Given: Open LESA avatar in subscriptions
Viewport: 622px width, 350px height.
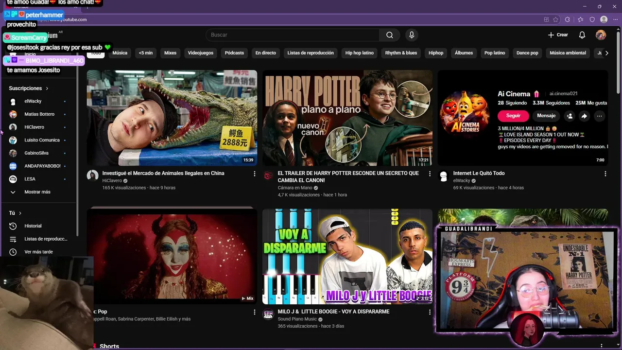Looking at the screenshot, I should coord(13,179).
